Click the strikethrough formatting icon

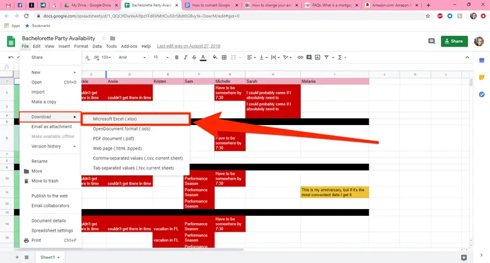(194, 57)
